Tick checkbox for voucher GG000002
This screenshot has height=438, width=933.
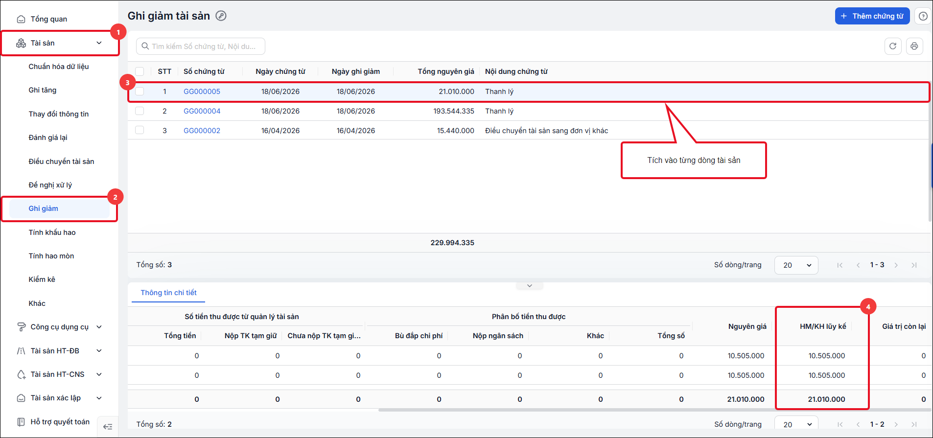click(x=140, y=130)
